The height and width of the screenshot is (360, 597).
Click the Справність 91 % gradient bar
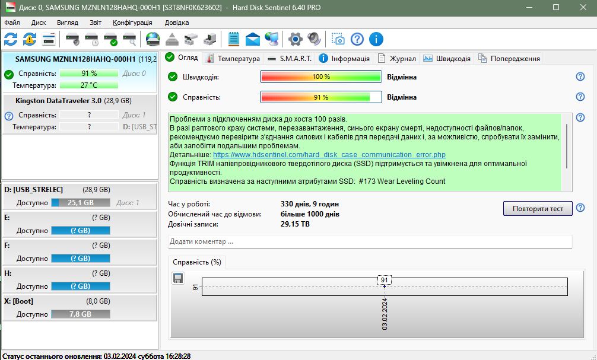[320, 97]
